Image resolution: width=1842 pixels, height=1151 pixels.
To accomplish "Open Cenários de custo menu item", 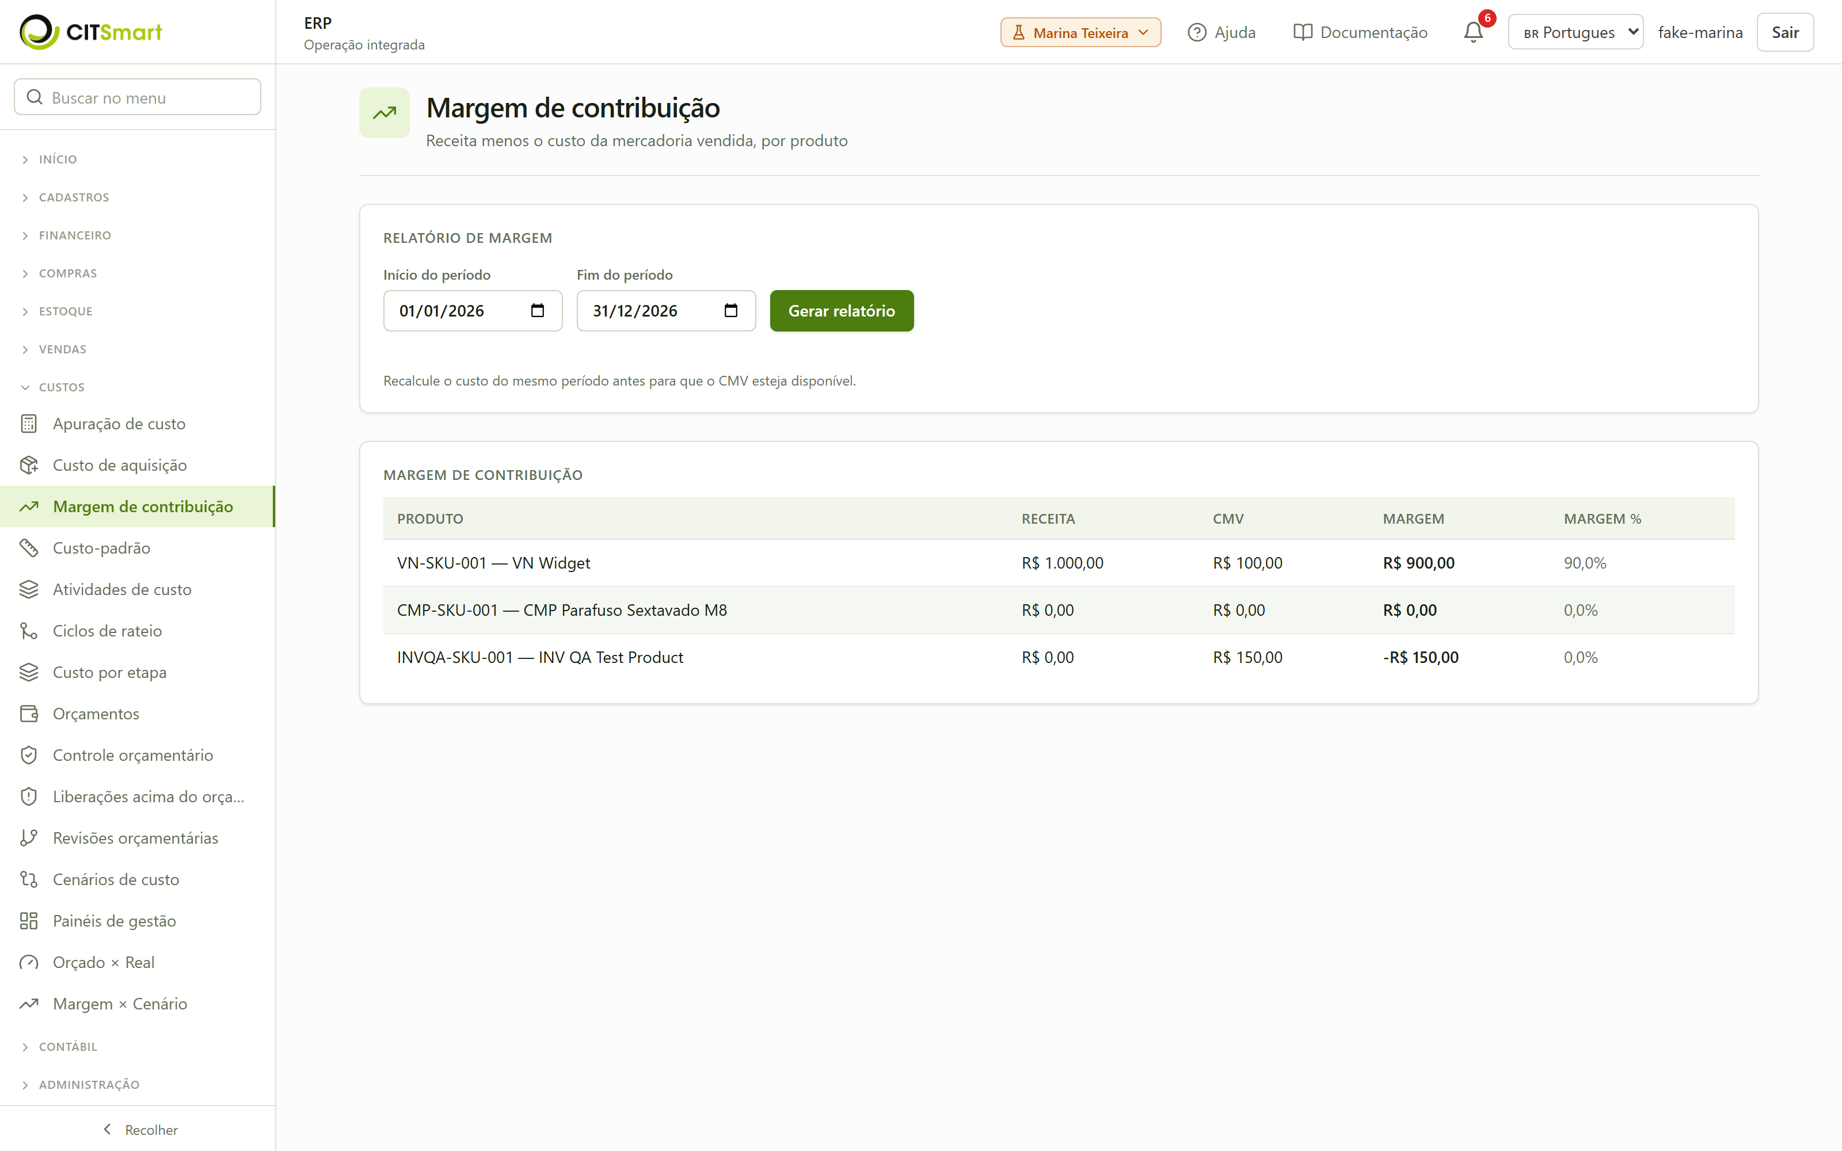I will pos(137,879).
